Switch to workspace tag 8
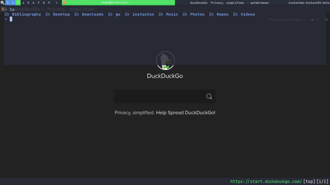Screen dimensions: 330x185 [x=44, y=3]
